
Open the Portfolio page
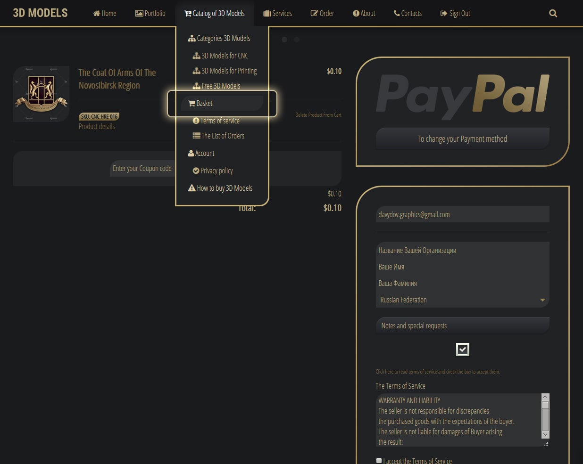tap(150, 13)
